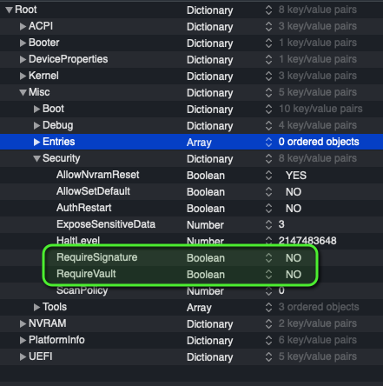
Task: Select the RequireVault key name
Action: point(86,274)
